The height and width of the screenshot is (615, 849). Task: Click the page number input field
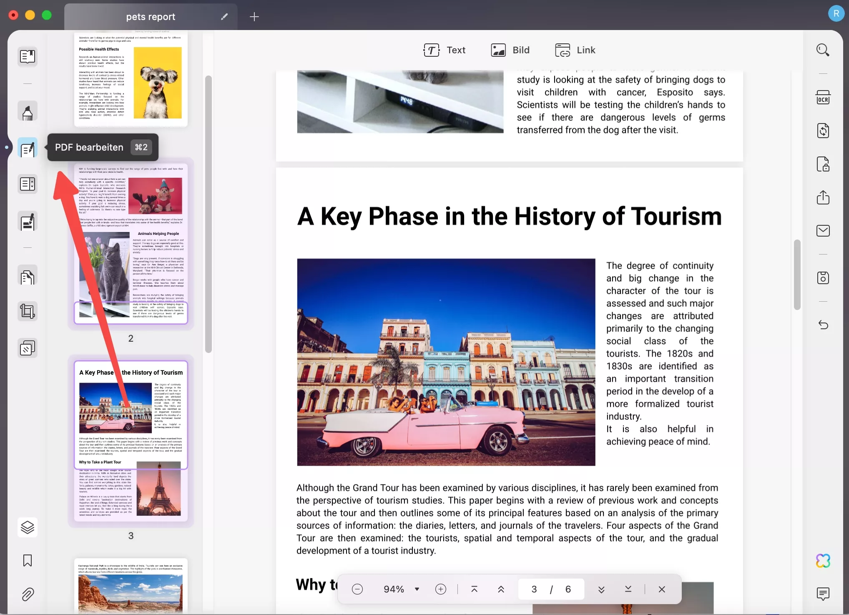point(534,589)
